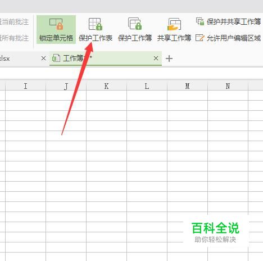
Task: Select column J header
Action: [x=66, y=86]
